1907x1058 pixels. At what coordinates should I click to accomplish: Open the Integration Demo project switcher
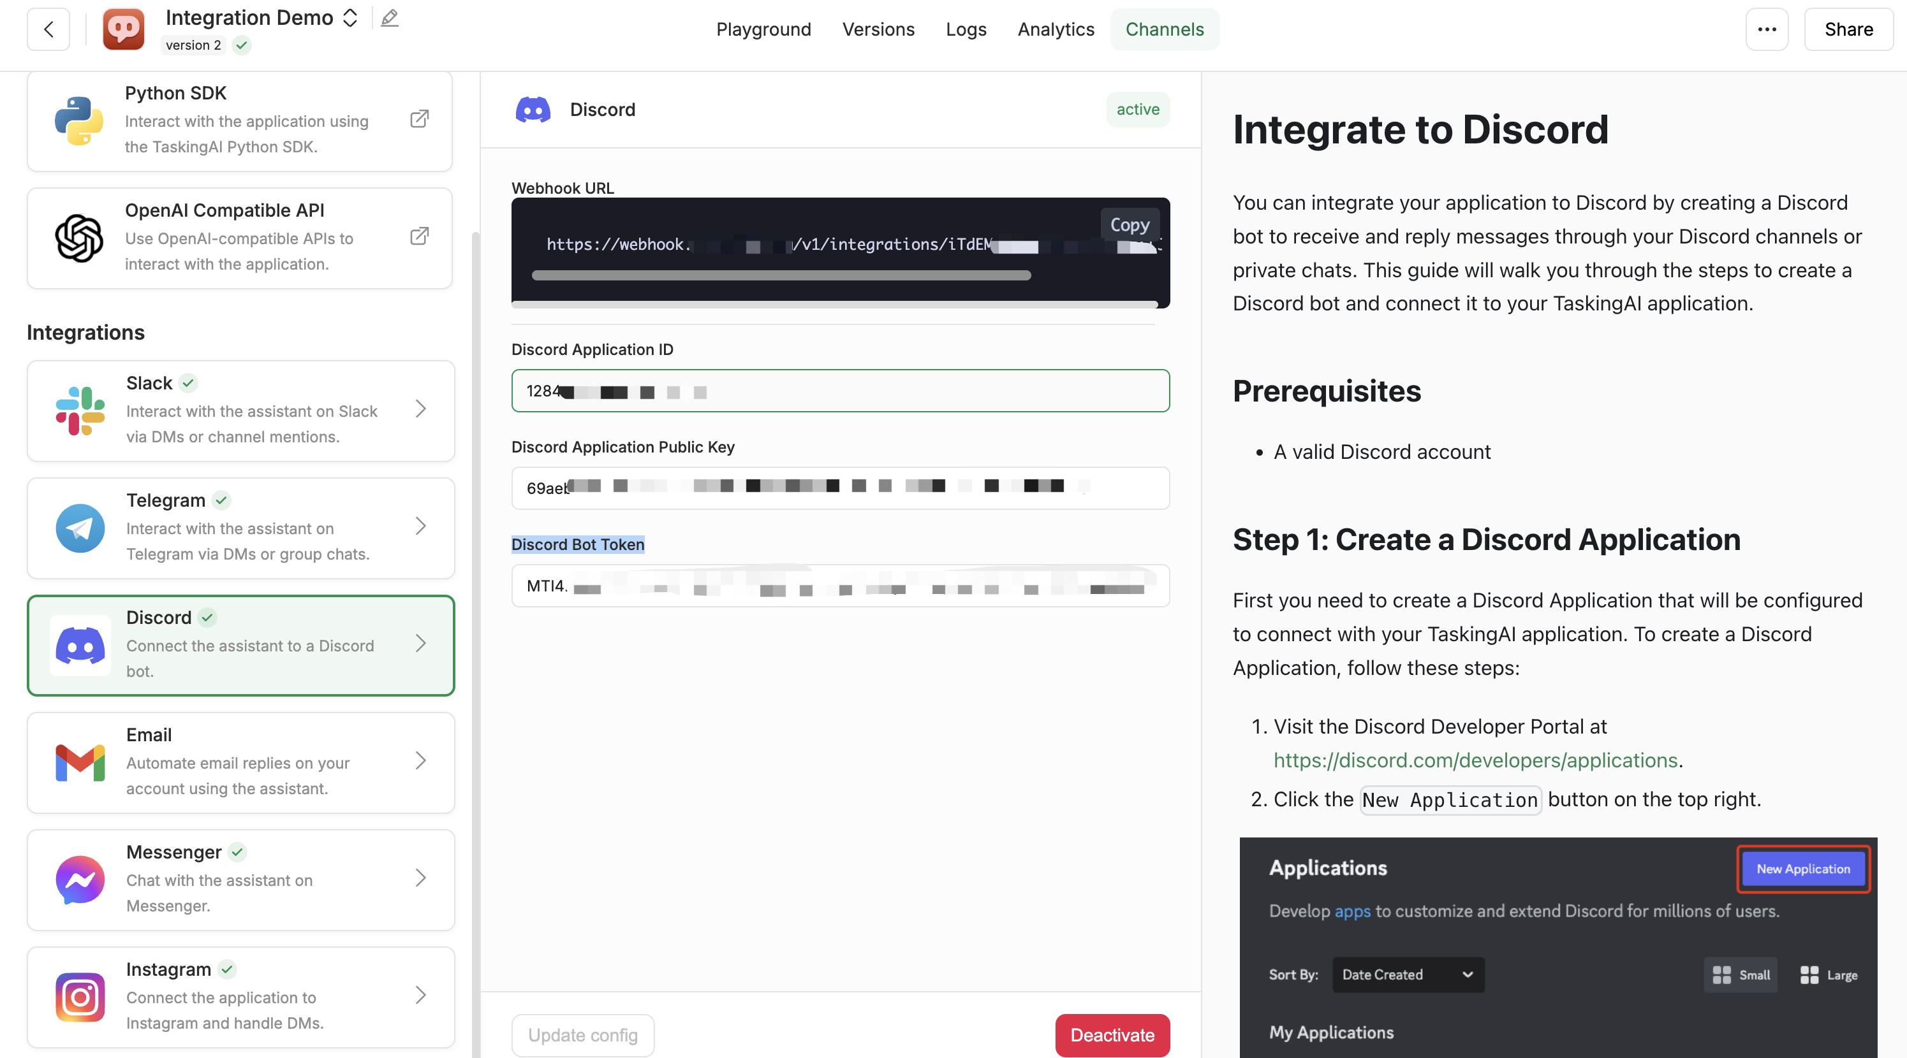pos(351,18)
